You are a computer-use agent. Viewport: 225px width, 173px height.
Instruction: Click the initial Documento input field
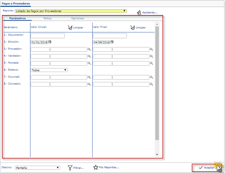click(x=48, y=36)
